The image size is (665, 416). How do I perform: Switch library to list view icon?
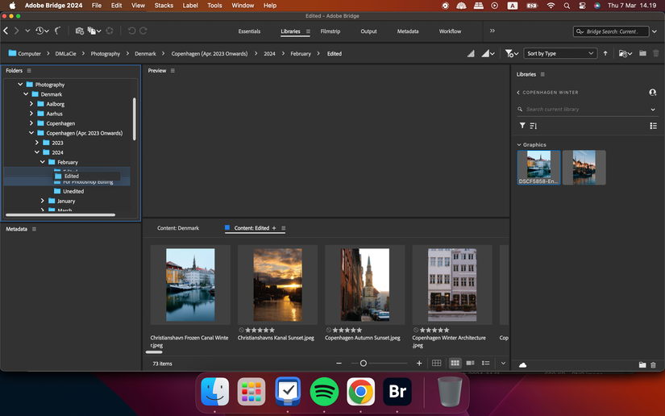click(x=653, y=126)
